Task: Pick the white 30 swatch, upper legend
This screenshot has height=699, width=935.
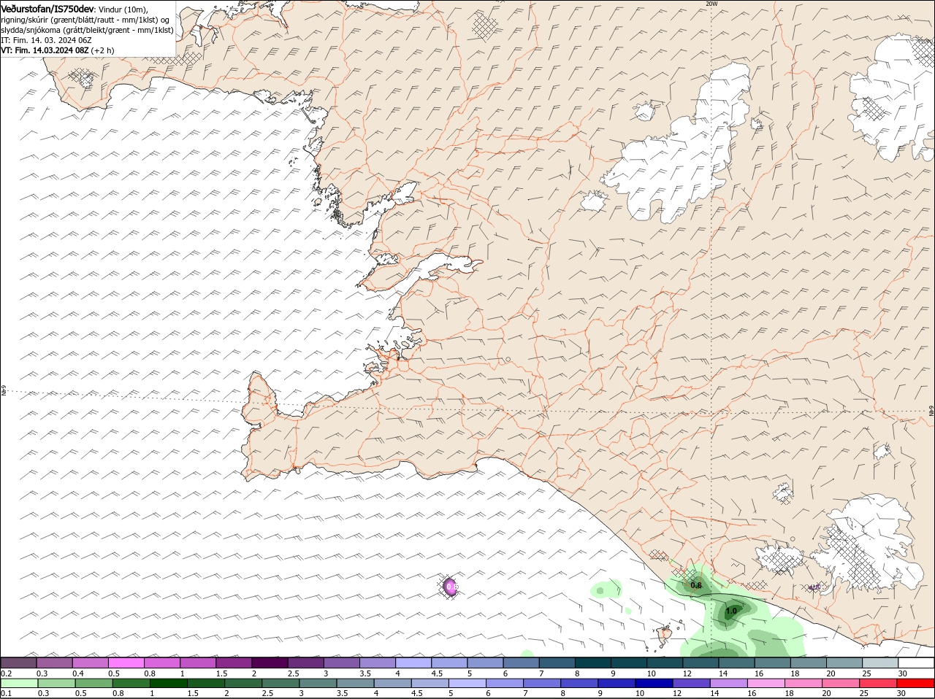Action: [x=915, y=663]
